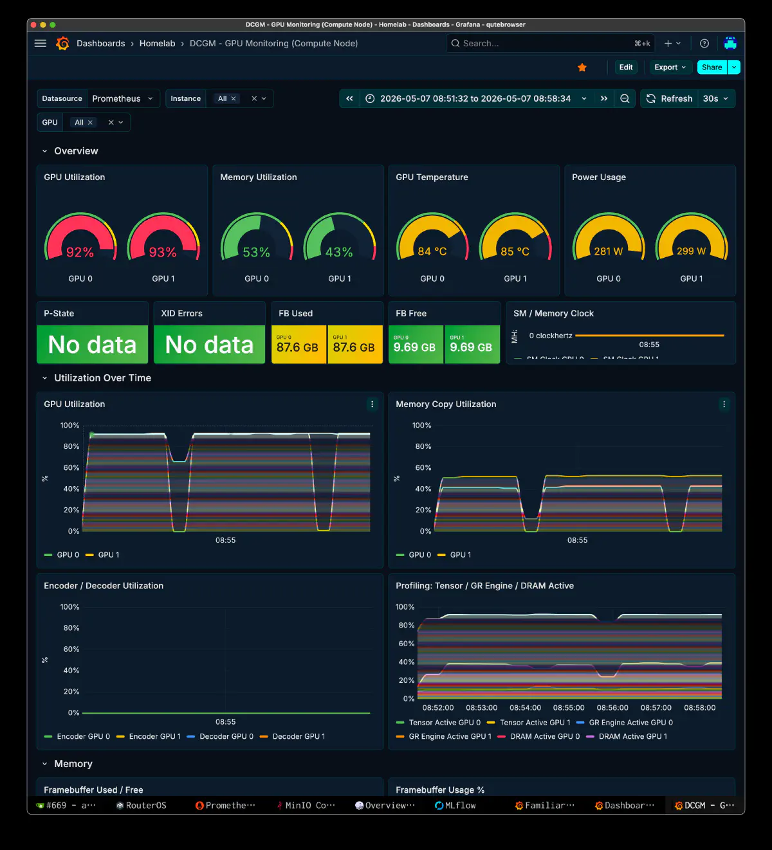
Task: Shift time range forward with double-right arrow
Action: pyautogui.click(x=604, y=98)
